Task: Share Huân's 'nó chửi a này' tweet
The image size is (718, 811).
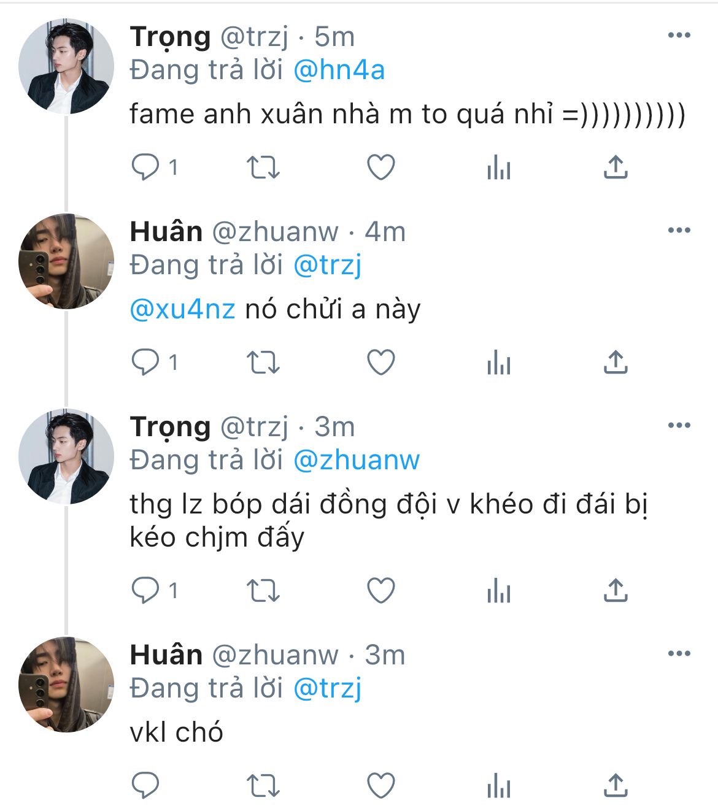Action: click(x=616, y=363)
